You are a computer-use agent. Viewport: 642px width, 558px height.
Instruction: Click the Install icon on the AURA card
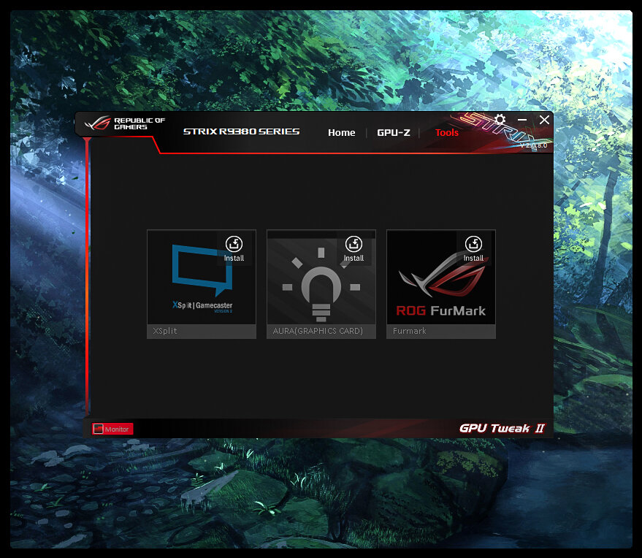354,244
